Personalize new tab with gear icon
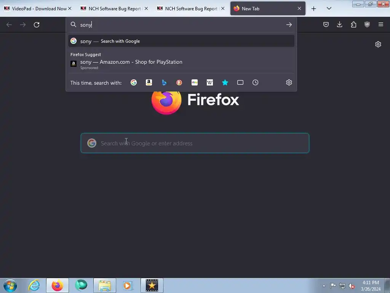 [x=378, y=44]
